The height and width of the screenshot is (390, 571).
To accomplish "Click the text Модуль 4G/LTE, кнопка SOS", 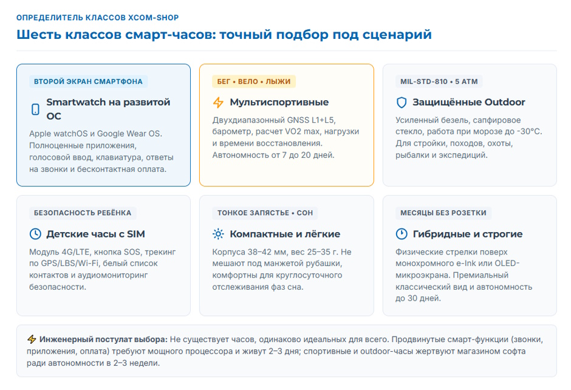I will coord(84,252).
